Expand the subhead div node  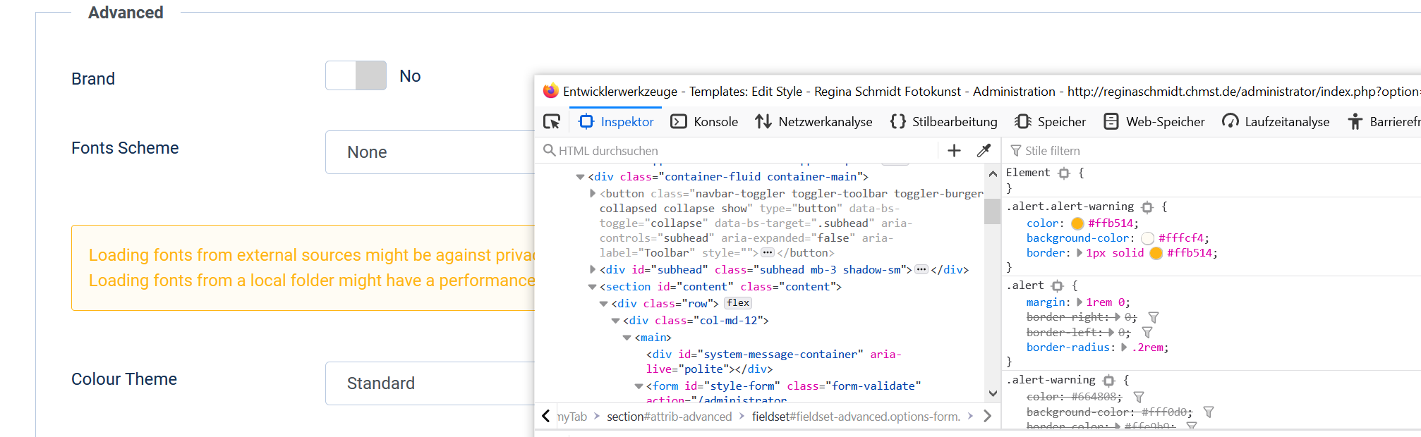click(x=592, y=269)
